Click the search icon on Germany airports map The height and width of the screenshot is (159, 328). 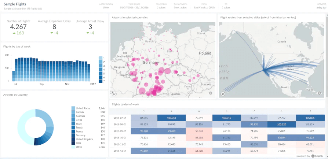(114, 94)
